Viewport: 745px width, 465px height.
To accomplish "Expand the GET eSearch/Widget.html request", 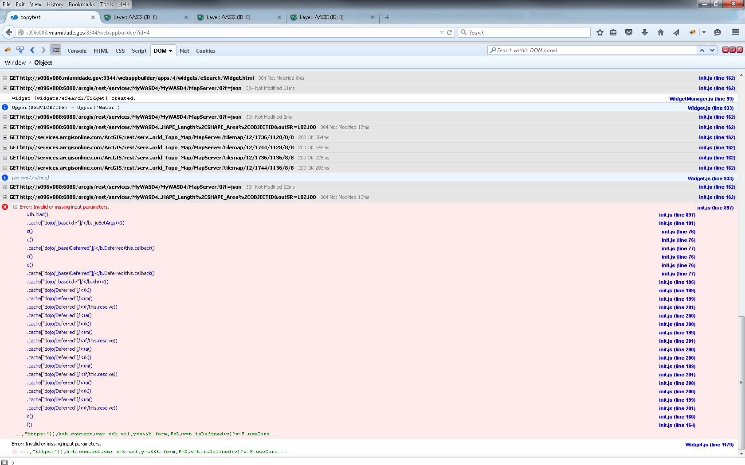I will (x=5, y=78).
